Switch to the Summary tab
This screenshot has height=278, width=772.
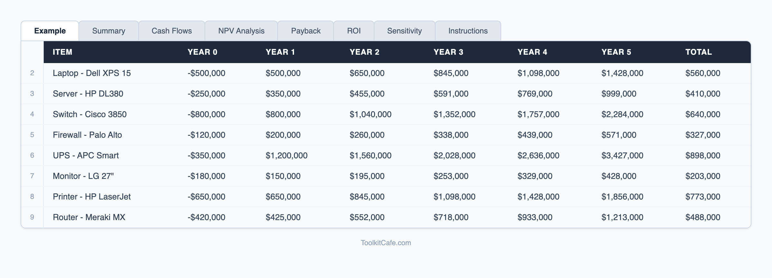pyautogui.click(x=108, y=31)
